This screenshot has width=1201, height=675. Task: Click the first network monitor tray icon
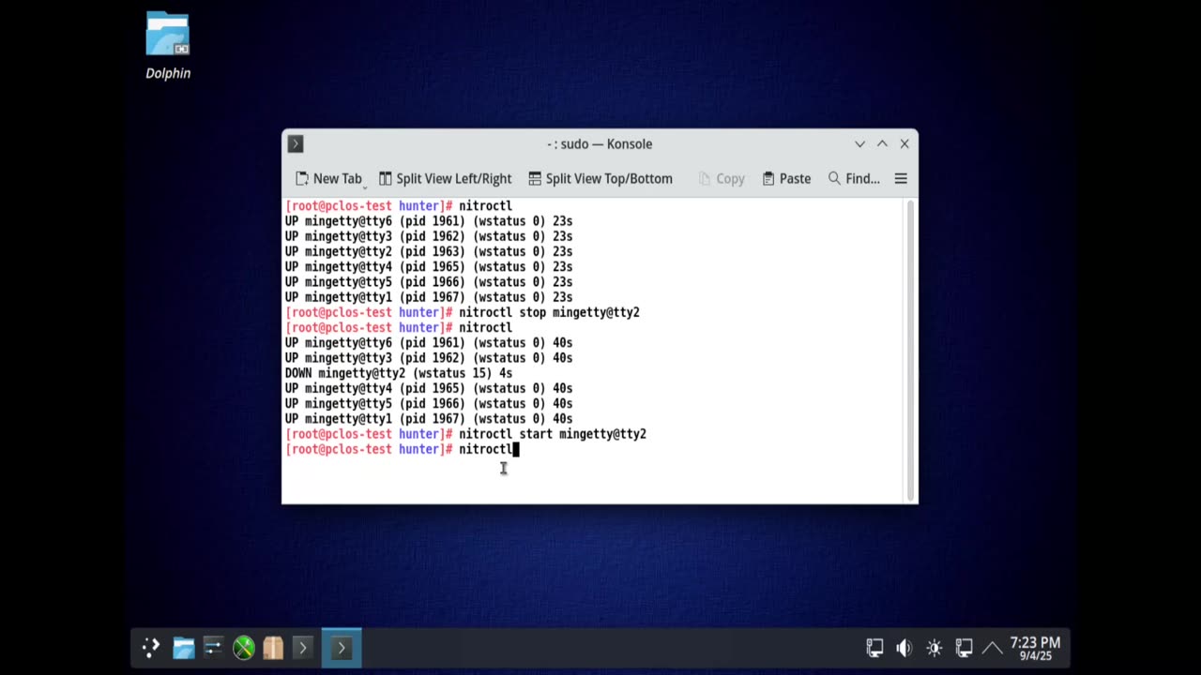pyautogui.click(x=874, y=647)
